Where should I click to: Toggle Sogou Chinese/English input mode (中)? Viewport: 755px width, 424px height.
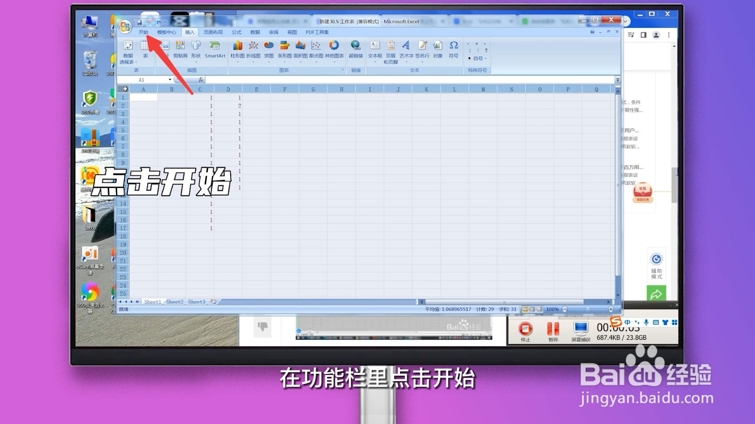[x=628, y=322]
